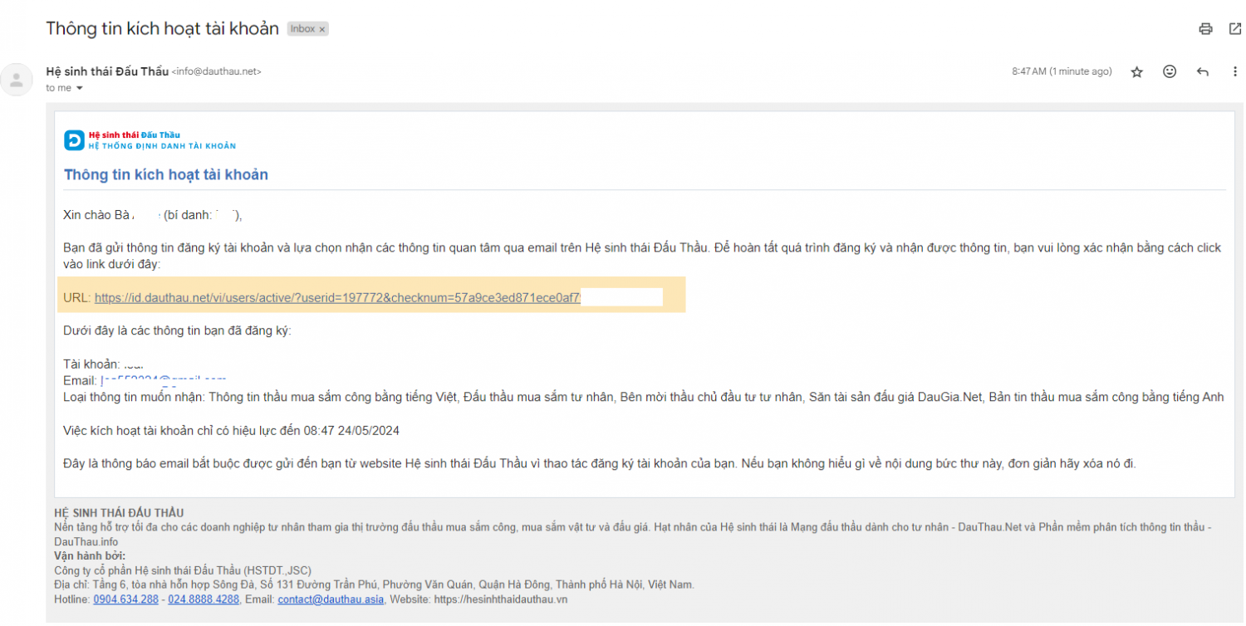
Task: Click HỆ THỐNG ĐỊNH DANH TÀI KHOẢN header text
Action: click(162, 146)
